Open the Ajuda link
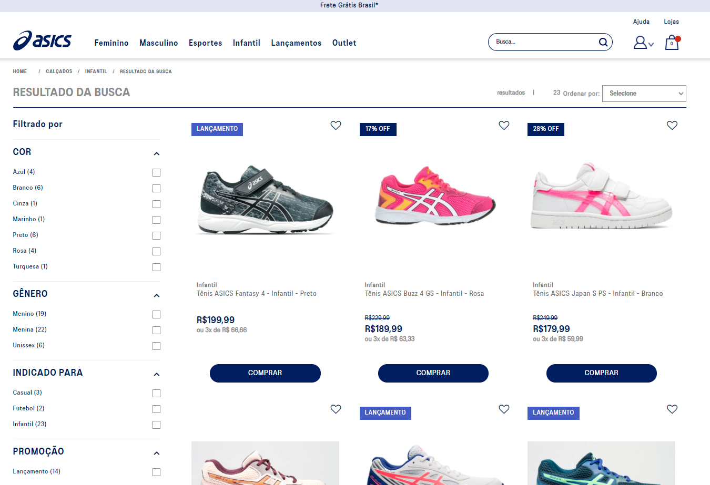This screenshot has height=485, width=710. coord(641,22)
